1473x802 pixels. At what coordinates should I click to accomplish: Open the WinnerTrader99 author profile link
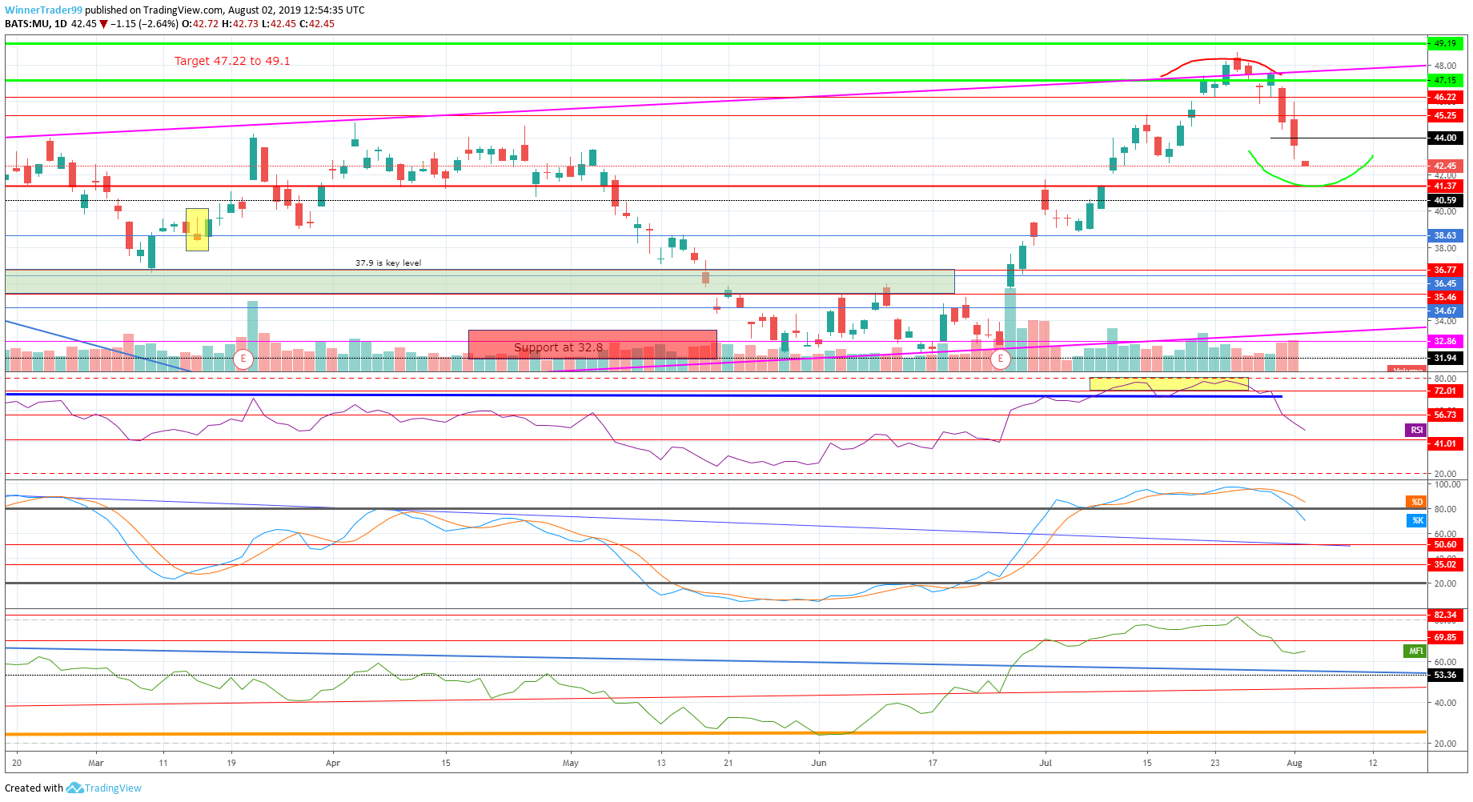(x=43, y=10)
